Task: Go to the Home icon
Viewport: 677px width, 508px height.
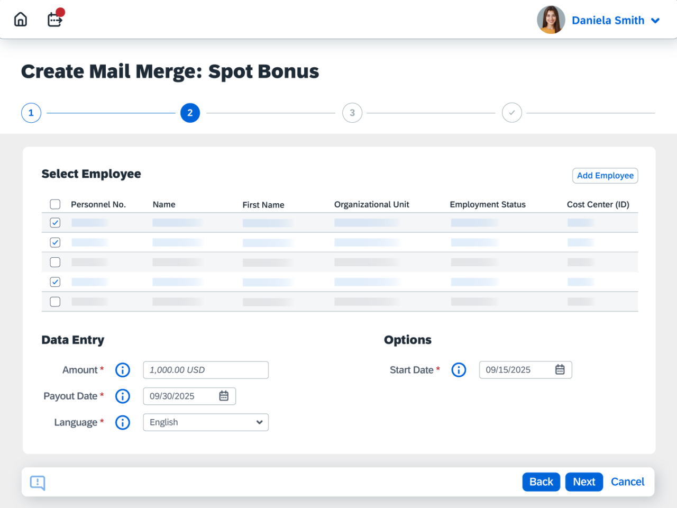Action: (x=21, y=20)
